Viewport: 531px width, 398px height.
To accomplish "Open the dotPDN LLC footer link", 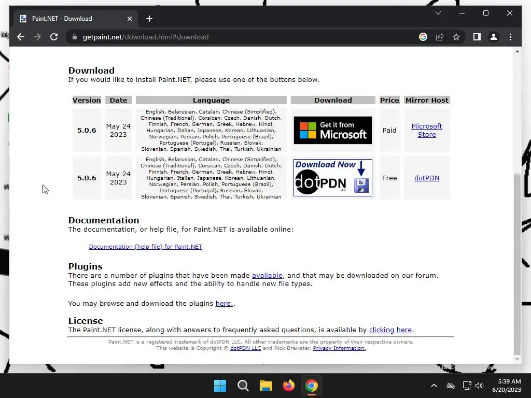I will pyautogui.click(x=245, y=348).
